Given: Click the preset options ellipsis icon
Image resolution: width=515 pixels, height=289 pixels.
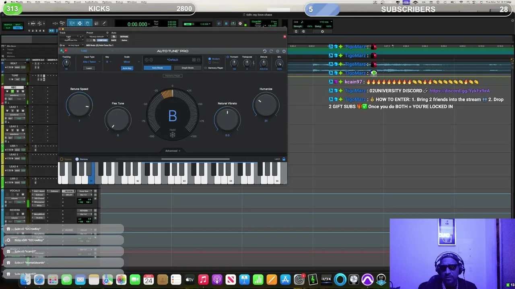Looking at the screenshot, I should click(x=198, y=60).
